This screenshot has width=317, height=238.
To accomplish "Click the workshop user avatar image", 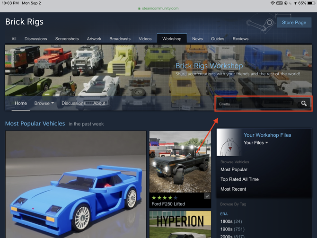I will point(229,142).
